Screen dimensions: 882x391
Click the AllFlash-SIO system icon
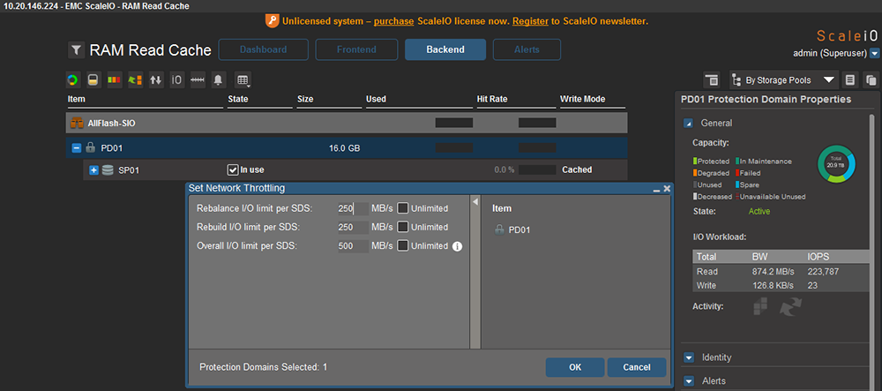click(x=76, y=123)
